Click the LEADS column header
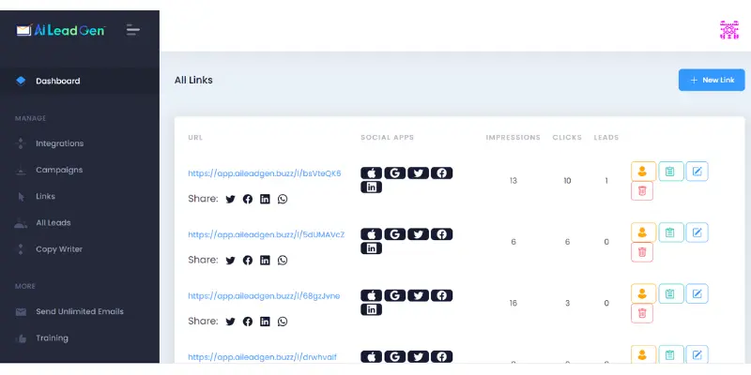This screenshot has width=751, height=375. (x=606, y=137)
